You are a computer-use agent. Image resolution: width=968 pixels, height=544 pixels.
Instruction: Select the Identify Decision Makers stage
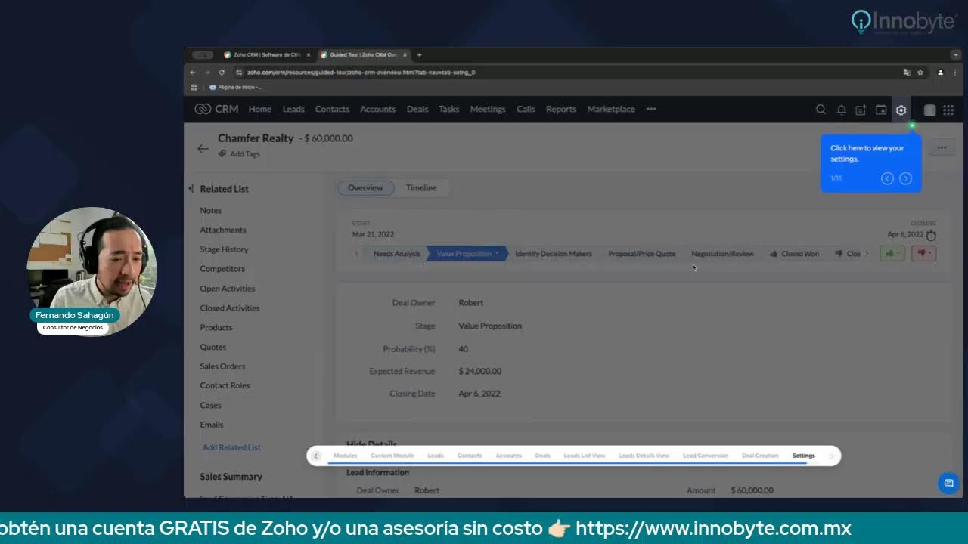click(x=554, y=254)
